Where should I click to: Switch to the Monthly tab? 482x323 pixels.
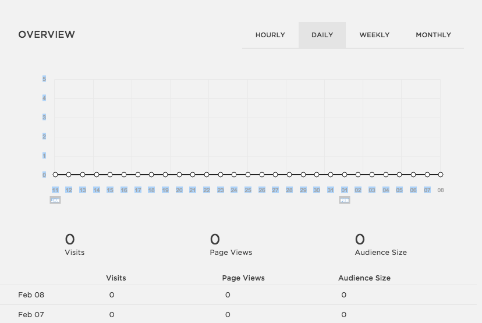click(433, 35)
